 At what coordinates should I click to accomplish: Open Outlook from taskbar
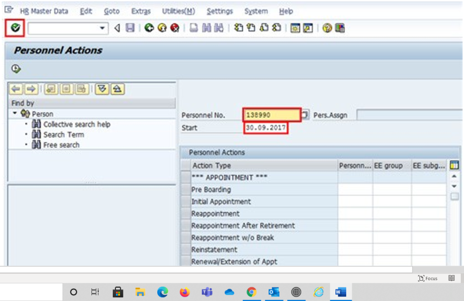click(x=274, y=292)
